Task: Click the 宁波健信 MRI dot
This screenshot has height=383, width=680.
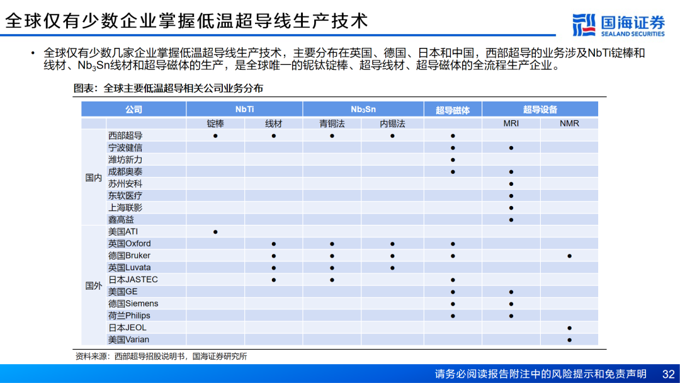Action: [x=511, y=148]
